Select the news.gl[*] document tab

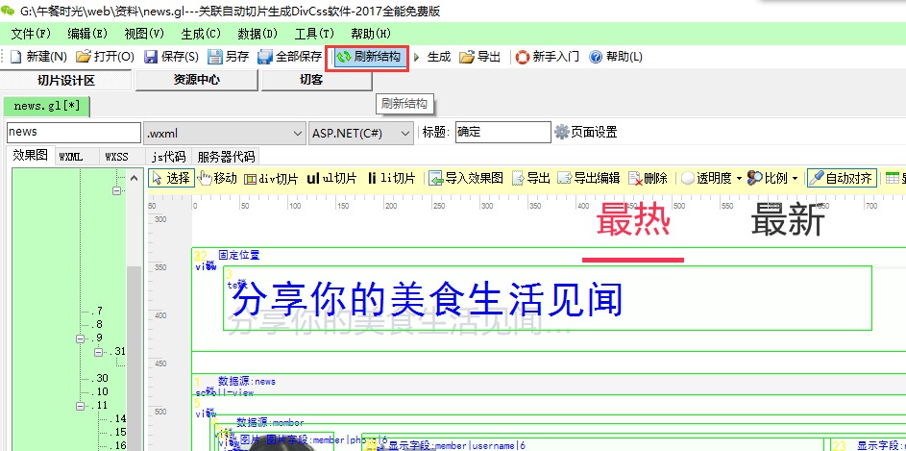point(47,106)
